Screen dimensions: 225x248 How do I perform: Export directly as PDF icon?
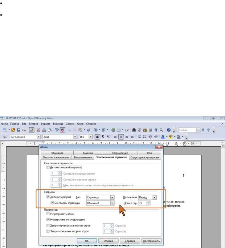(x=39, y=130)
